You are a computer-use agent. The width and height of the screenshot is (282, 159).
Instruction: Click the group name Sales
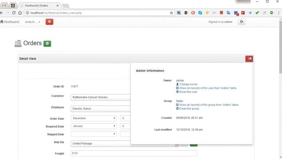coord(179,101)
